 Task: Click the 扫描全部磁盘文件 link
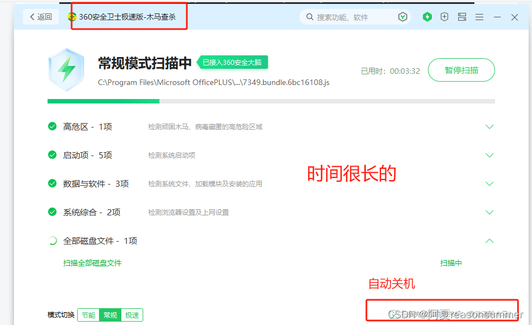(x=92, y=263)
